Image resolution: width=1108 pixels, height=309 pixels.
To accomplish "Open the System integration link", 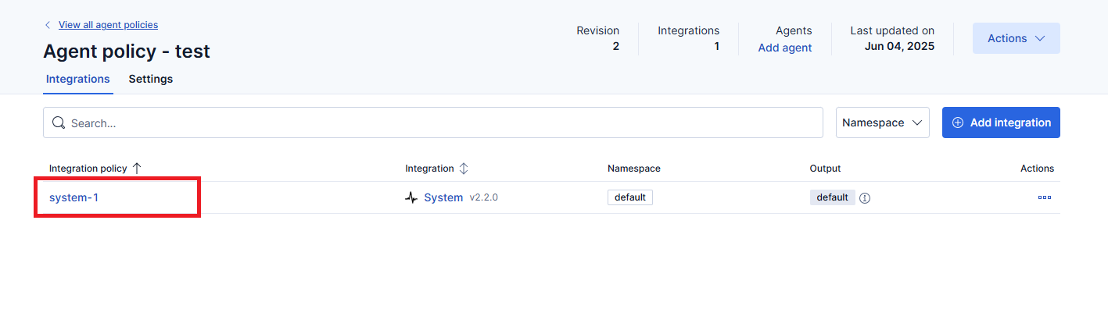I will [x=443, y=197].
